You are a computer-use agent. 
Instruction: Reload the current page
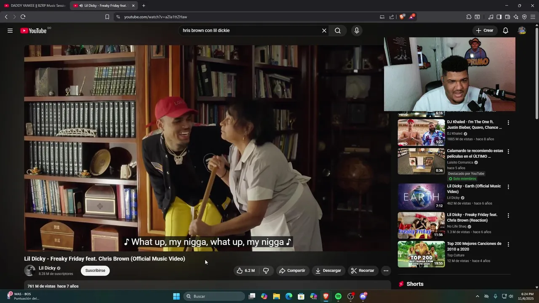coord(23,17)
